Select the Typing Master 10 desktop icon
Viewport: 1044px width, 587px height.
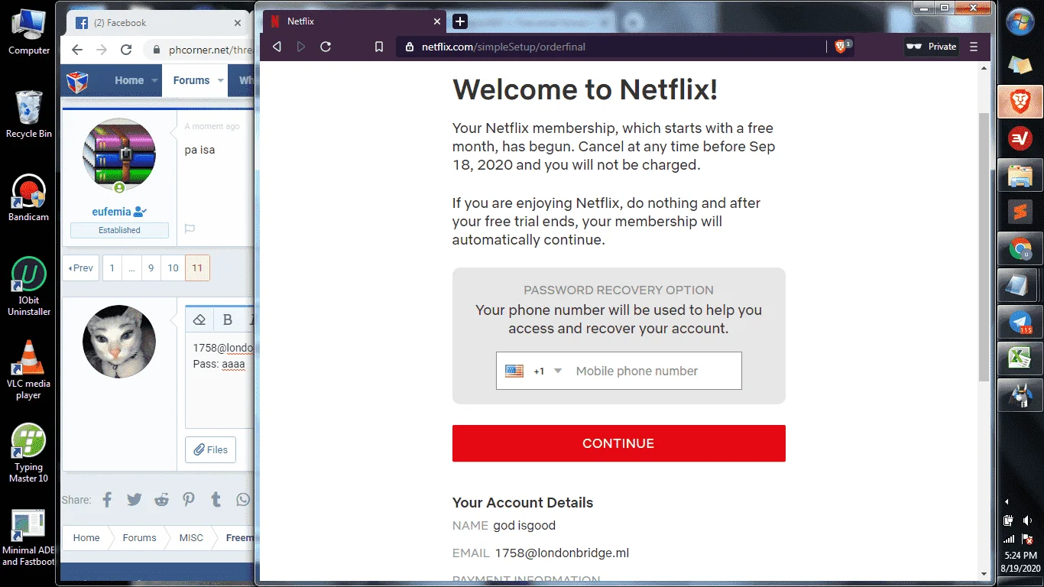(29, 453)
